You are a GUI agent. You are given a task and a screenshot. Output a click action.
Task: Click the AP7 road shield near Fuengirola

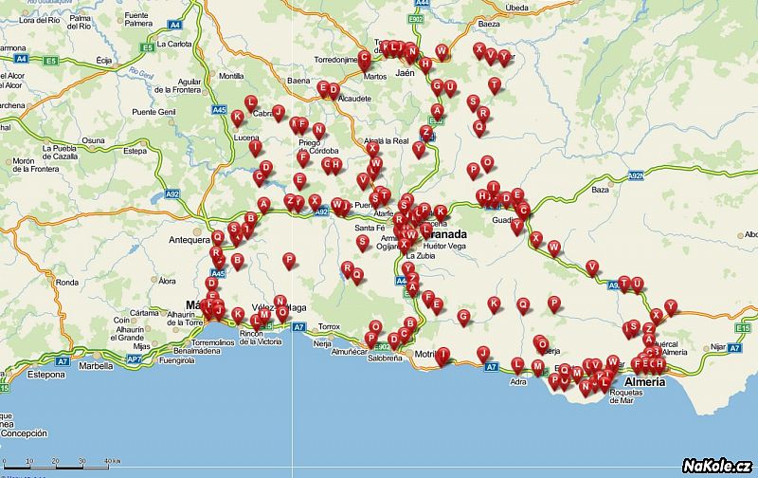pos(135,359)
